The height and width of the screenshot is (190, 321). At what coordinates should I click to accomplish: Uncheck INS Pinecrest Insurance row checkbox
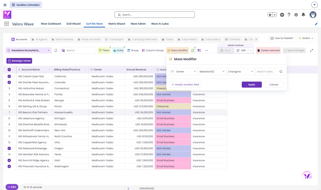[9, 166]
